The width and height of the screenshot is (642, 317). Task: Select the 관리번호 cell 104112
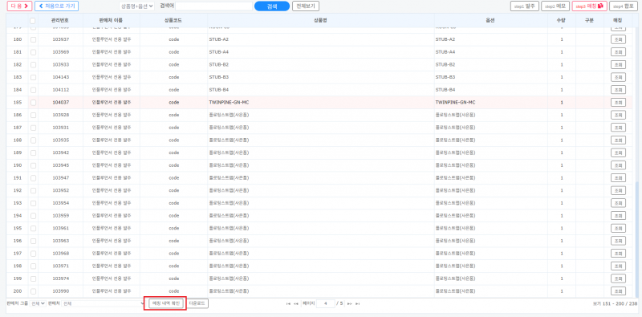pyautogui.click(x=61, y=90)
